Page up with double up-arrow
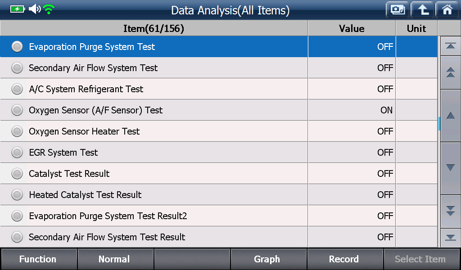Image resolution: width=461 pixels, height=270 pixels. (450, 72)
